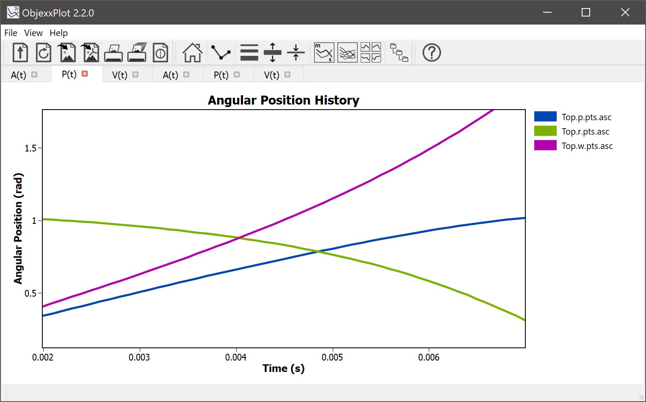Reload the current plot data
The height and width of the screenshot is (402, 646).
(x=44, y=52)
